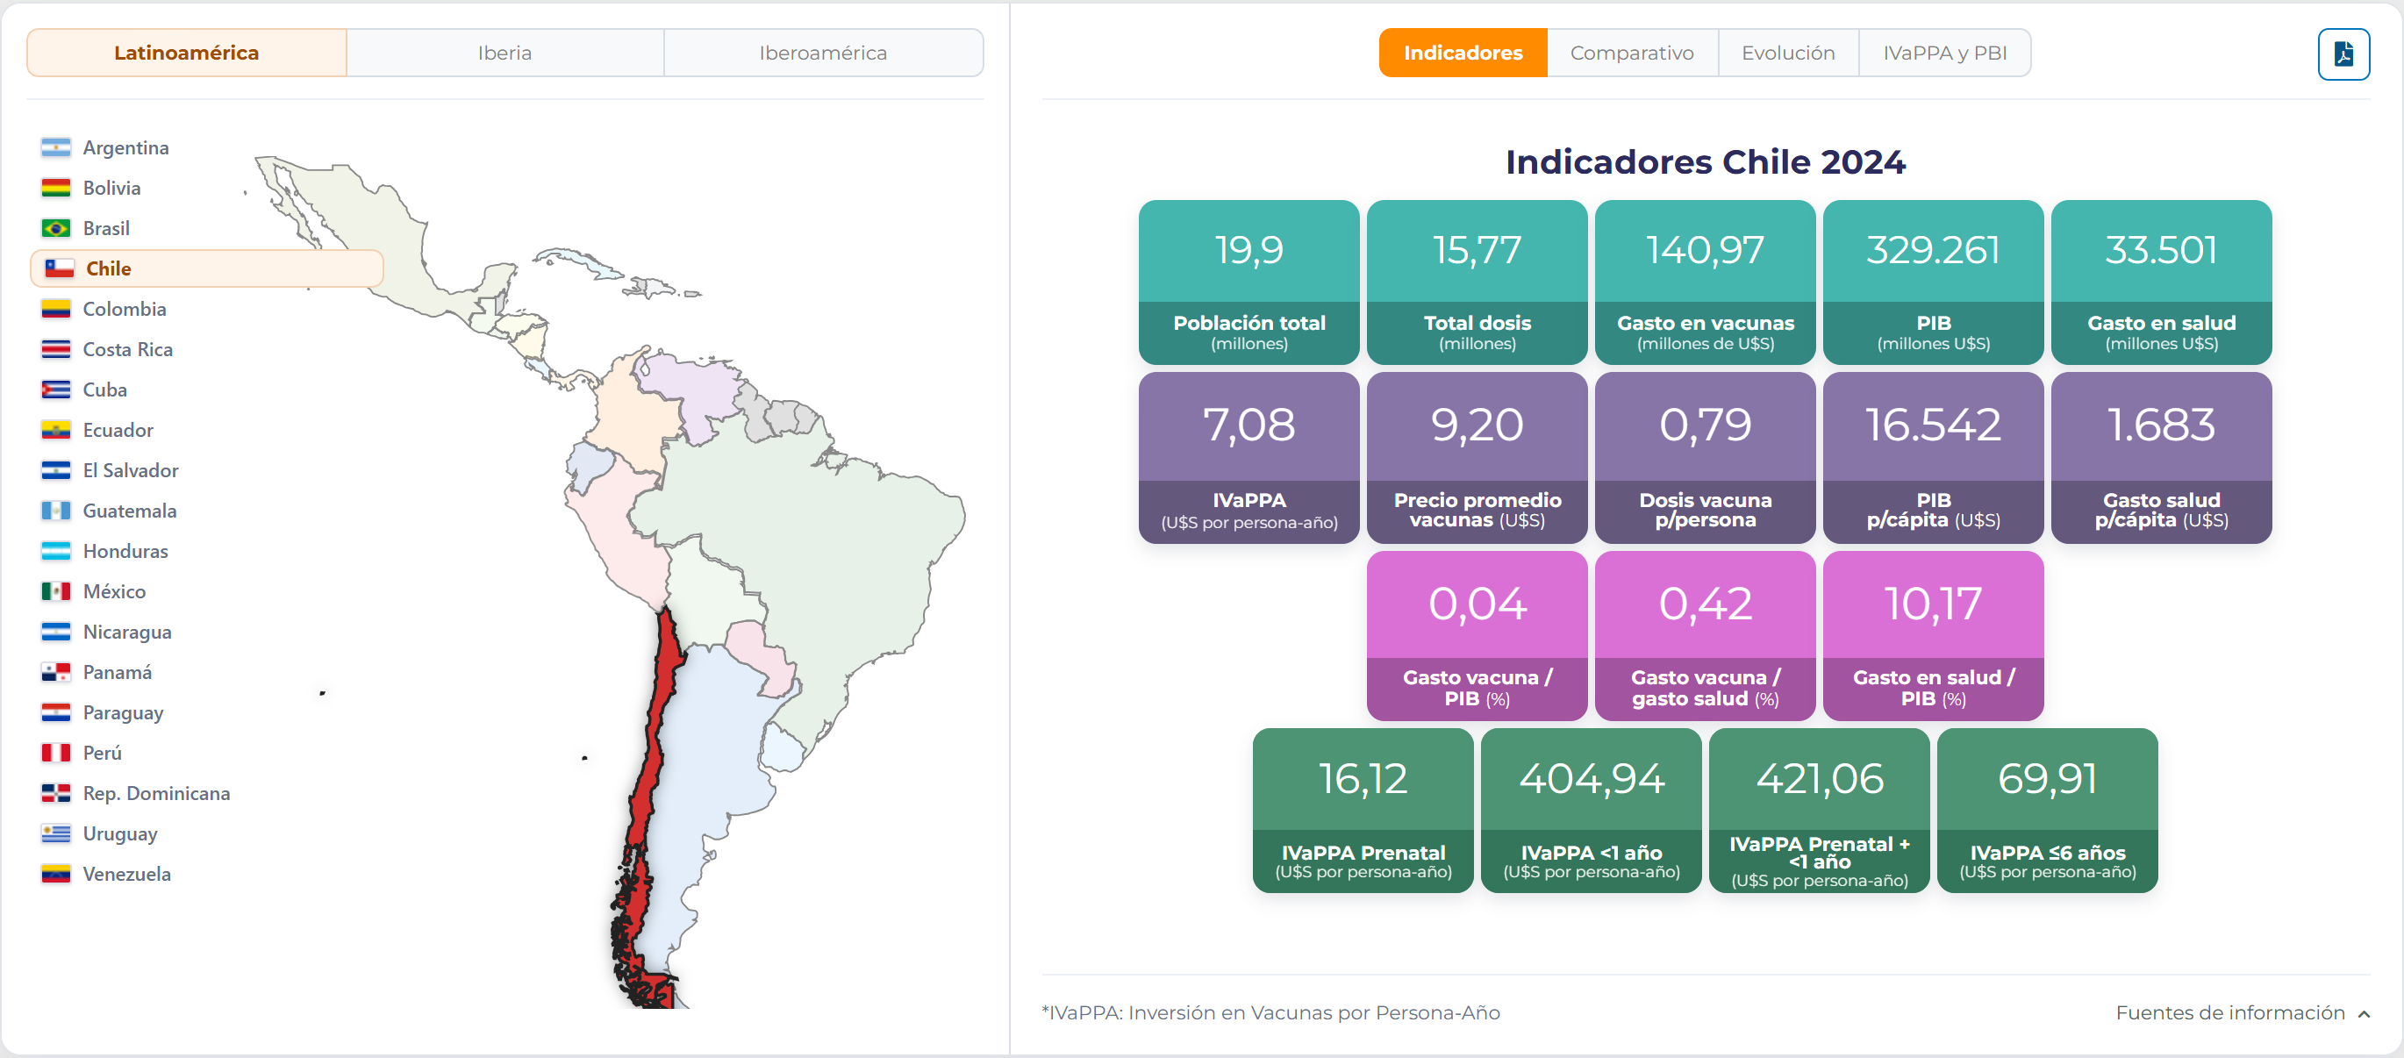
Task: Click the IVaPPA Prenatal 16,12 card
Action: pos(1363,811)
